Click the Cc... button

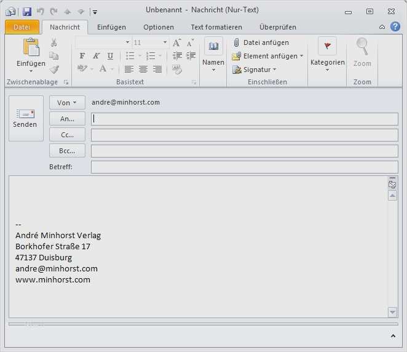coord(67,135)
